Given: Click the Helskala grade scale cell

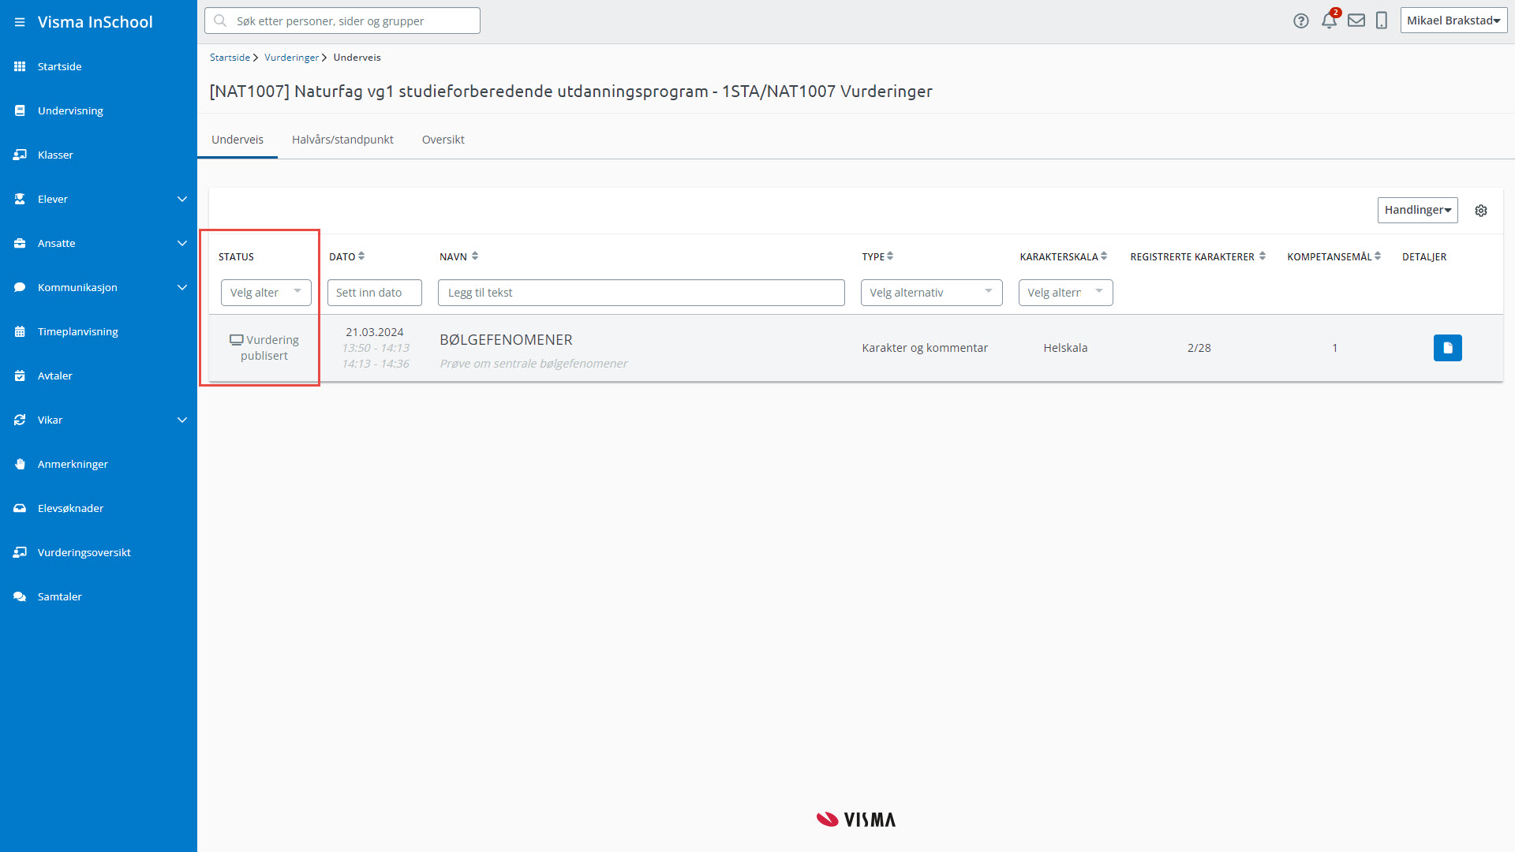Looking at the screenshot, I should [1065, 348].
